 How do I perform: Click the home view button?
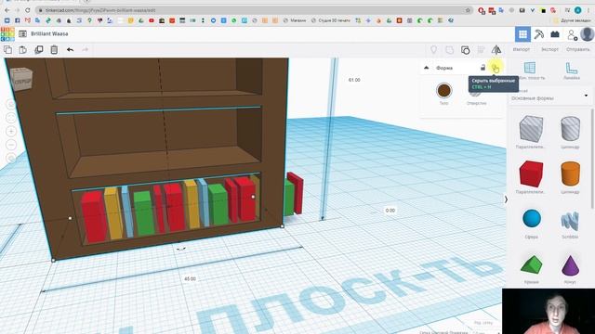pos(11,104)
